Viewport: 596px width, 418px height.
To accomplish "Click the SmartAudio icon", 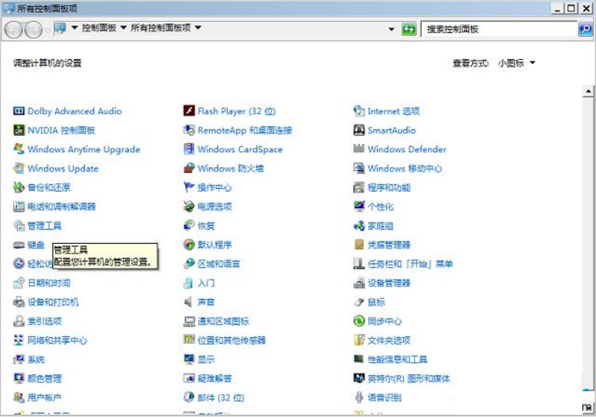I will (358, 130).
